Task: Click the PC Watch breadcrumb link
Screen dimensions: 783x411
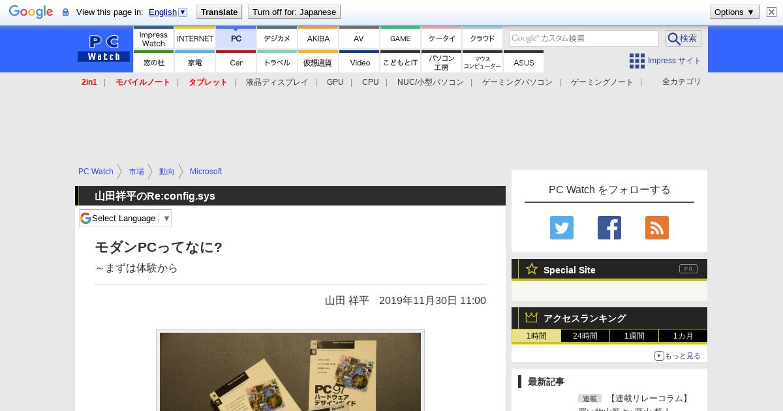Action: click(96, 172)
